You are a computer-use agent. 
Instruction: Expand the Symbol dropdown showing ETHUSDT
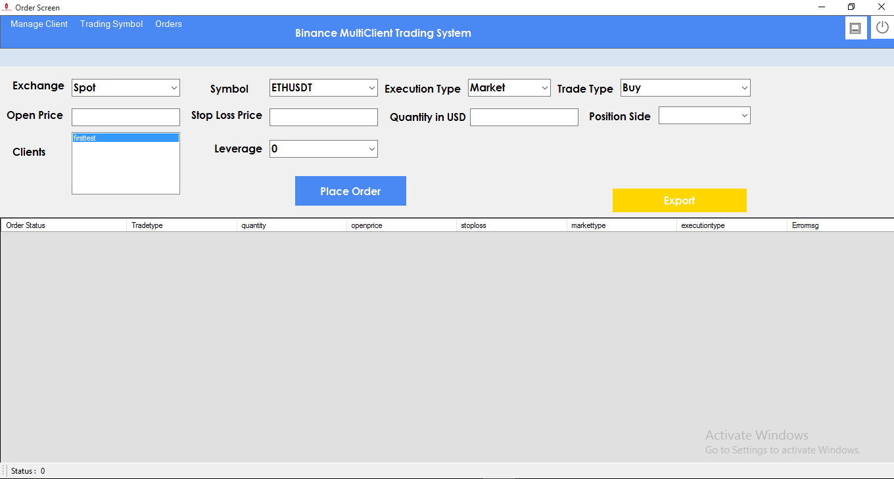click(323, 87)
